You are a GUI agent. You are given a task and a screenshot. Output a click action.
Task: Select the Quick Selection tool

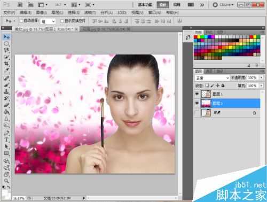pos(6,57)
